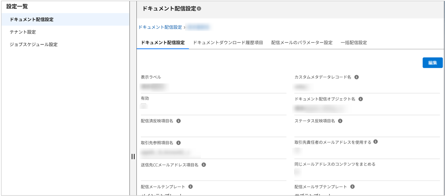Click the panel splitter handle
This screenshot has width=446, height=196.
click(x=133, y=157)
